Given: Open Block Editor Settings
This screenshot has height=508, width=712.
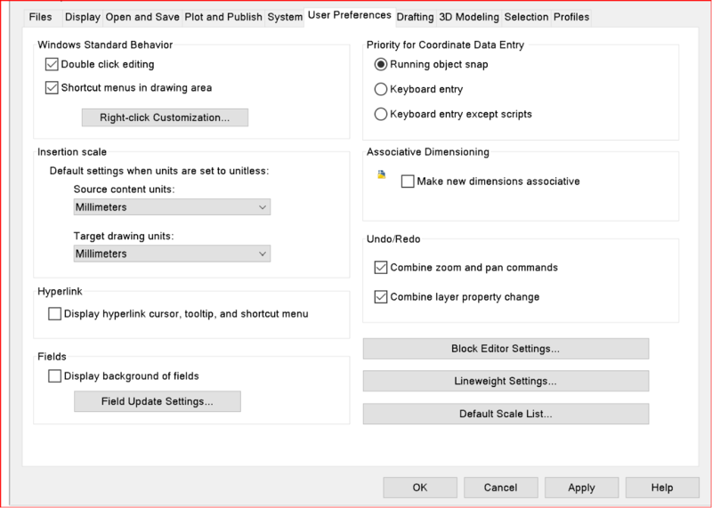Looking at the screenshot, I should pos(506,348).
